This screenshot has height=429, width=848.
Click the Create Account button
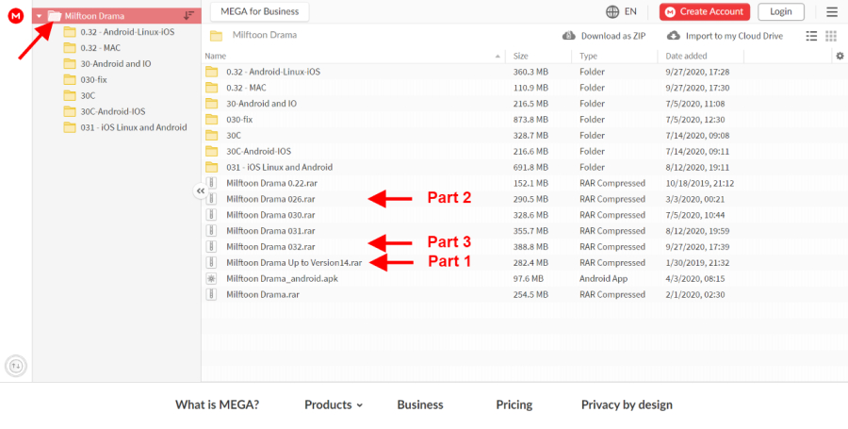[705, 11]
